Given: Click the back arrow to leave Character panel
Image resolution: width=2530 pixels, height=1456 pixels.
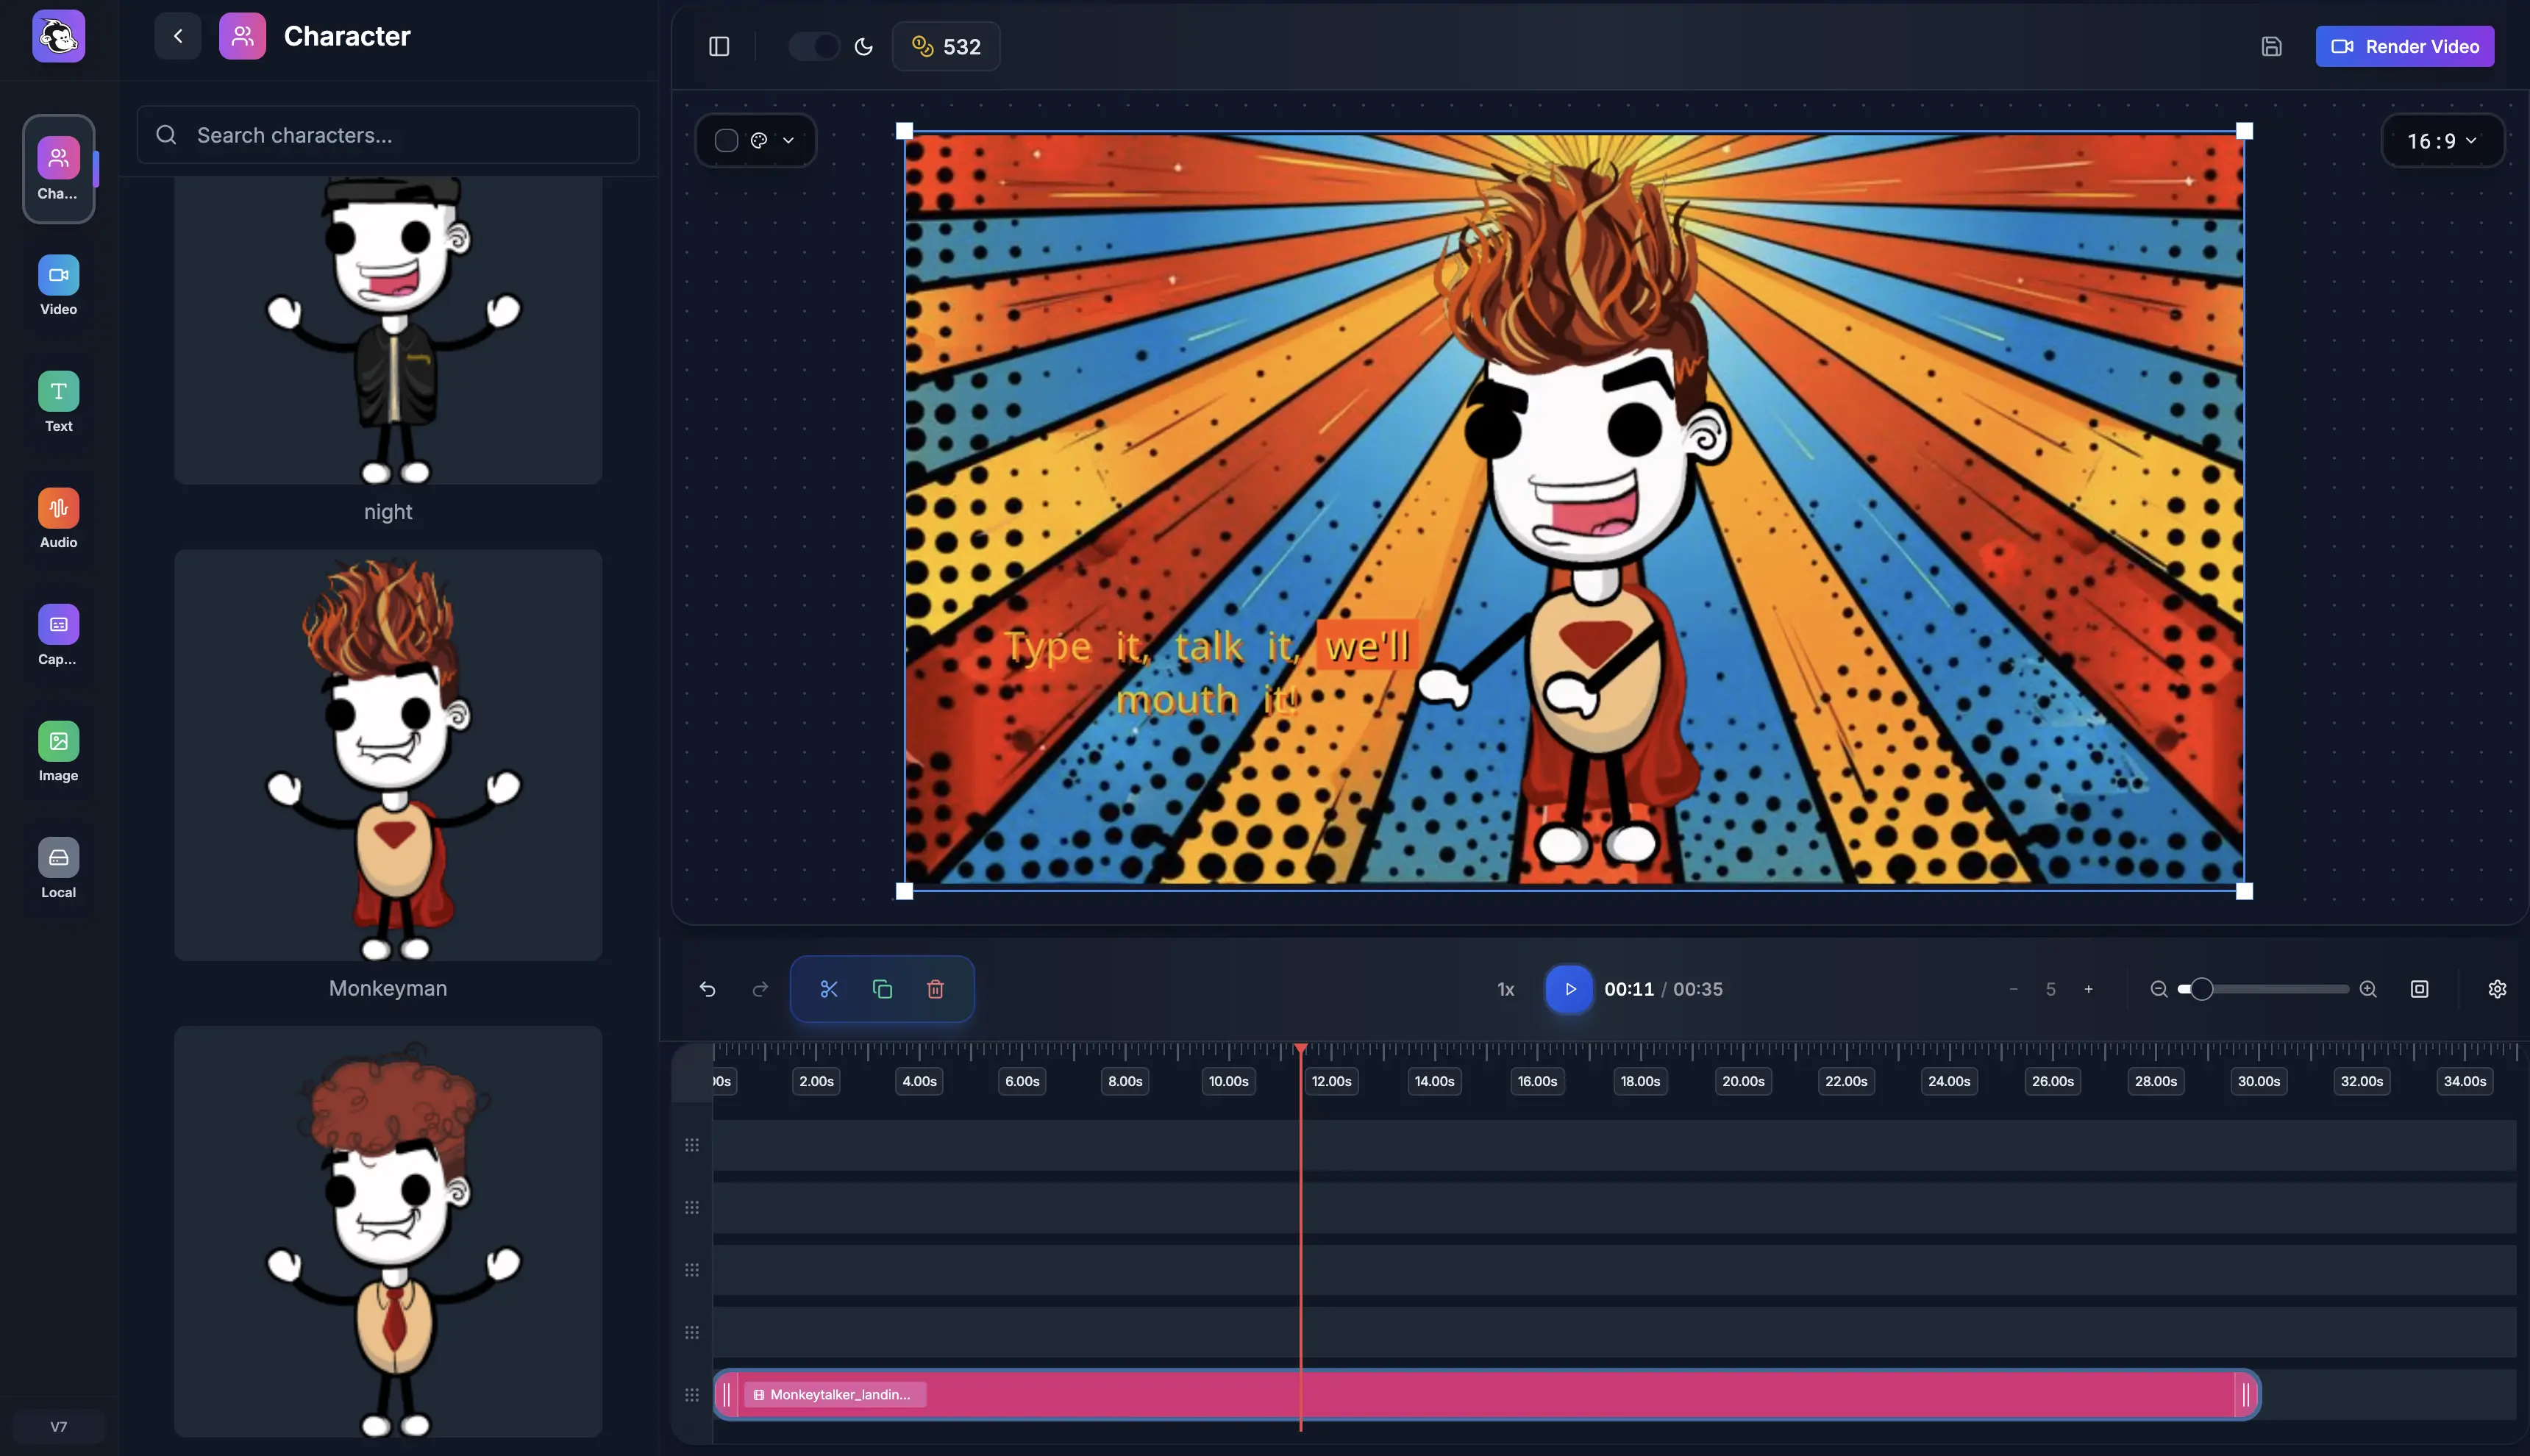Looking at the screenshot, I should click(177, 35).
